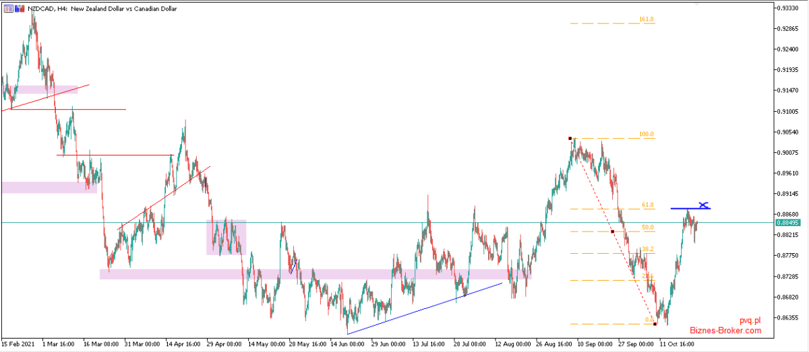Select the Fibonacci 161.8 extension level label
This screenshot has width=809, height=352.
point(647,20)
